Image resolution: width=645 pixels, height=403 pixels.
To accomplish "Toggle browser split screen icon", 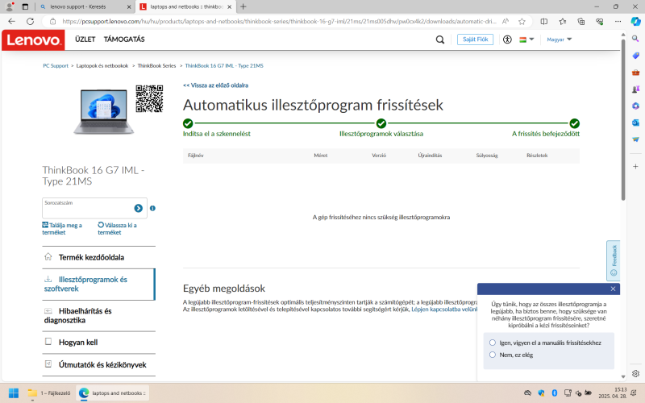I will coord(543,22).
